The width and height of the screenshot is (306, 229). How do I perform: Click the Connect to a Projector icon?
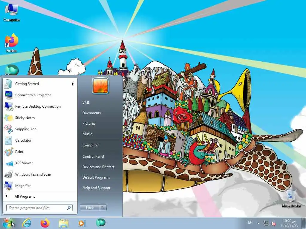(8, 95)
